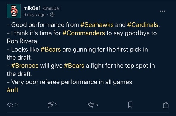Screen dimensions: 176x116
Task: Reply to mik0e1's post
Action: 10,105
